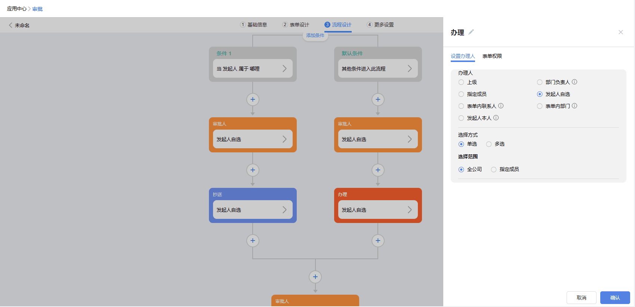
Task: Open 办理 node 发起人自选 settings
Action: (378, 210)
